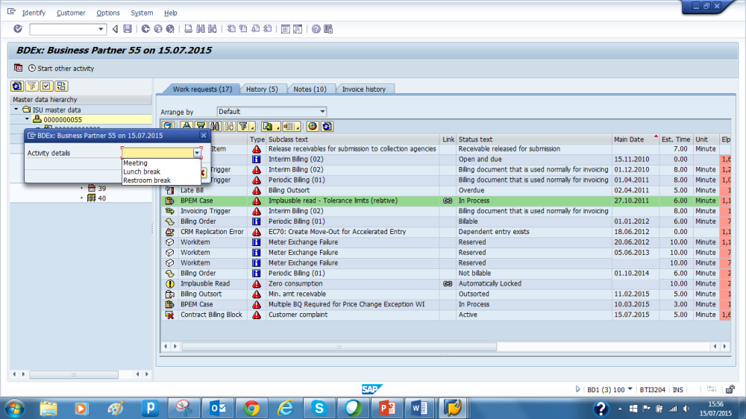Screen dimensions: 746x419
Task: Open the Options menu
Action: 108,13
